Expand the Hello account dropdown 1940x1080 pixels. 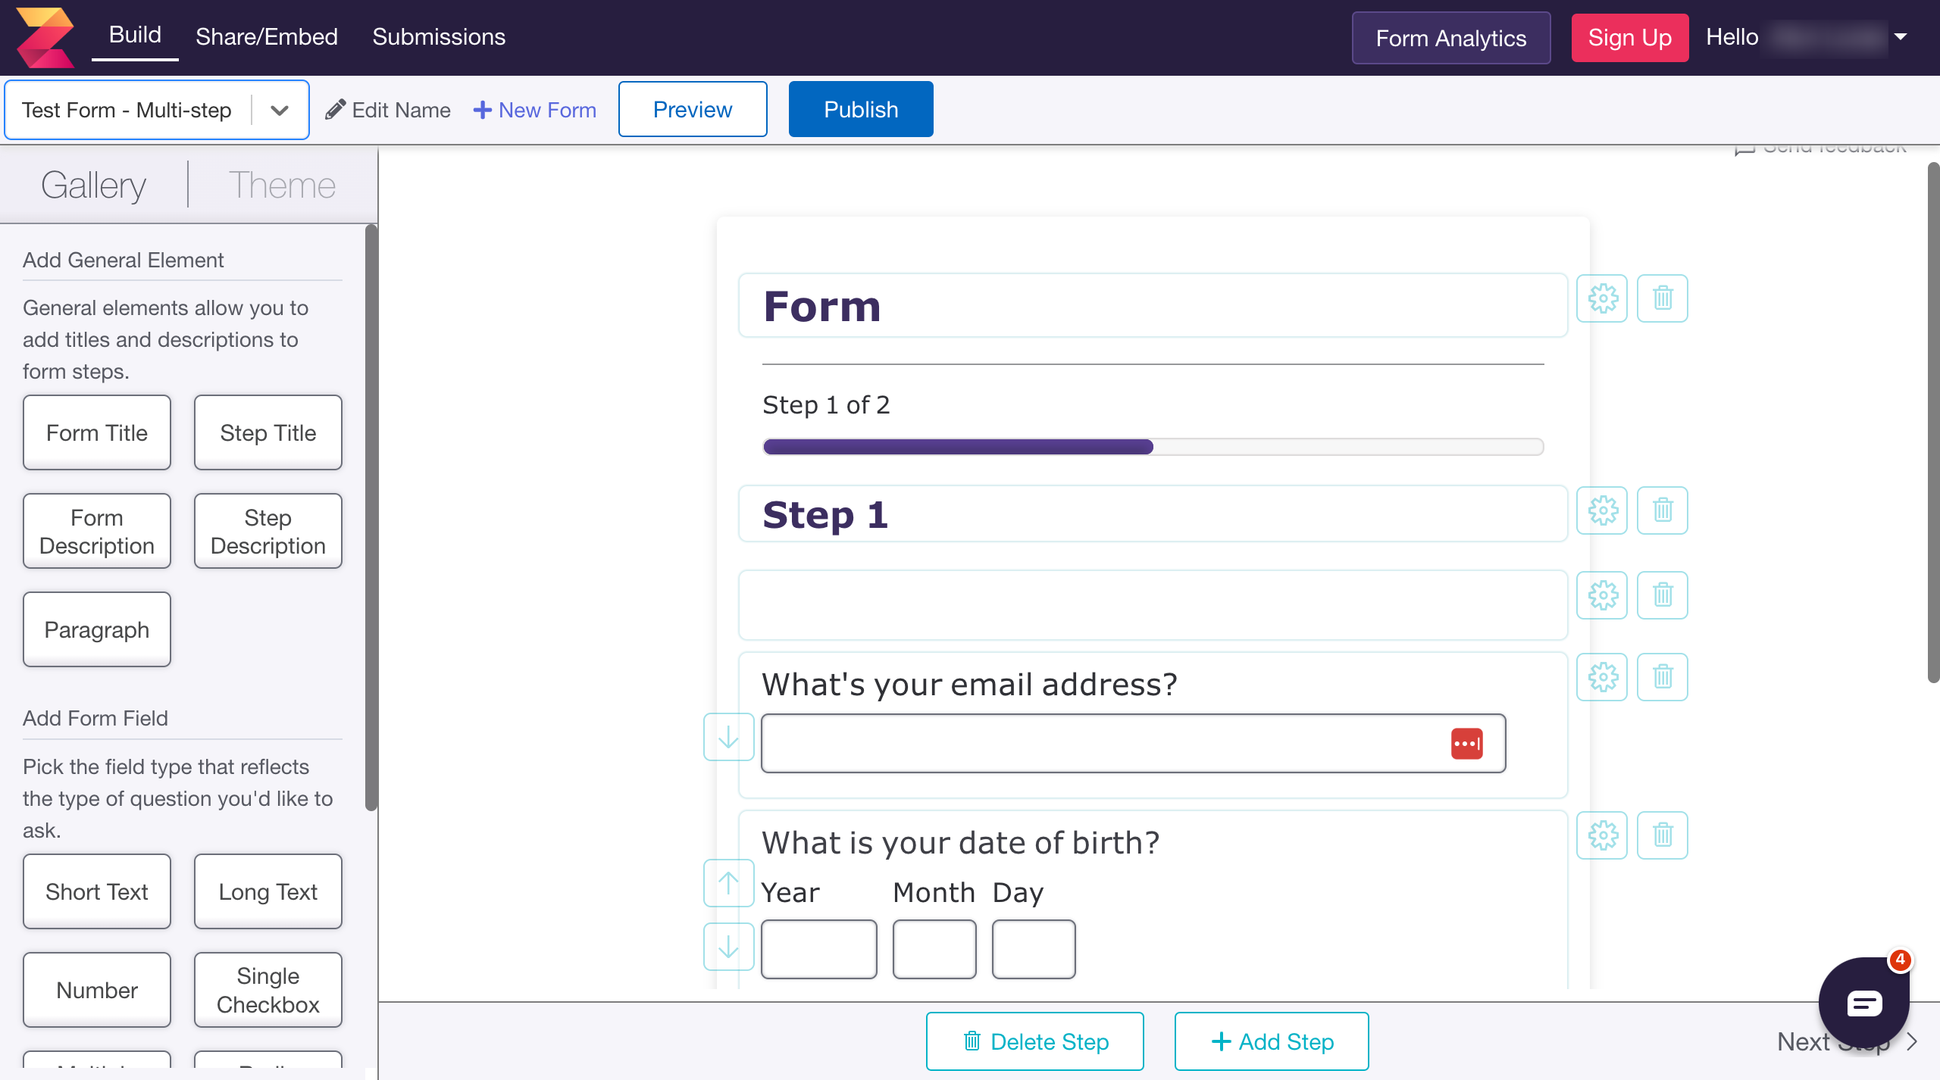click(x=1901, y=37)
